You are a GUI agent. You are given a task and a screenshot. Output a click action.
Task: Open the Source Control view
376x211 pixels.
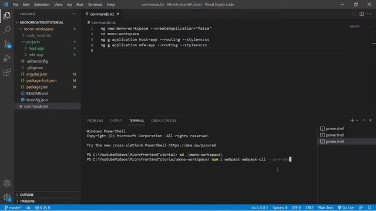7,44
